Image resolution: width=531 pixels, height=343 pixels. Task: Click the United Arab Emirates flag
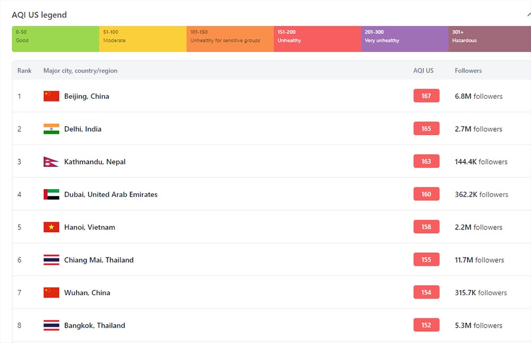(51, 194)
